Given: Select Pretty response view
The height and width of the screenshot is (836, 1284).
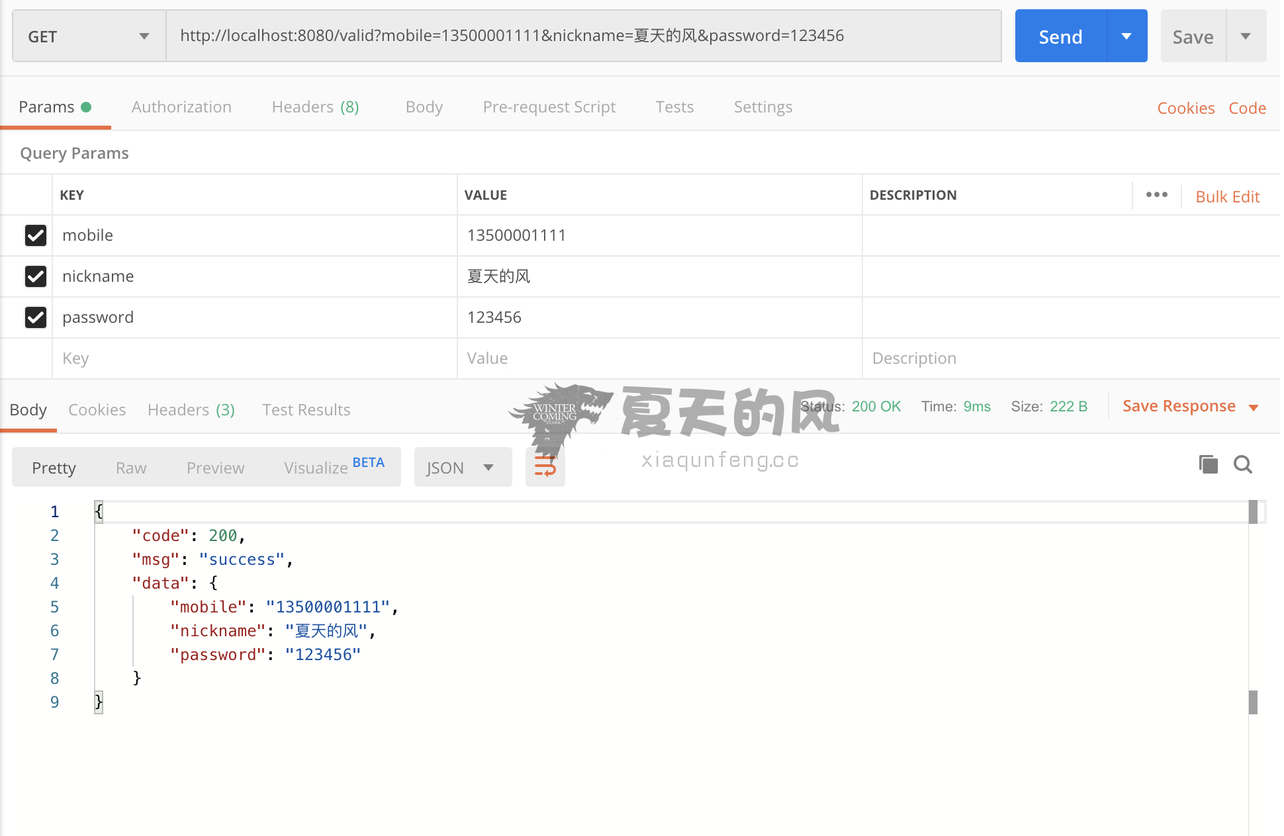Looking at the screenshot, I should click(x=54, y=468).
